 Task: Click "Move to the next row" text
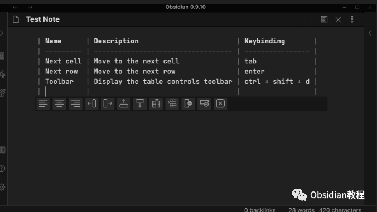pos(134,71)
